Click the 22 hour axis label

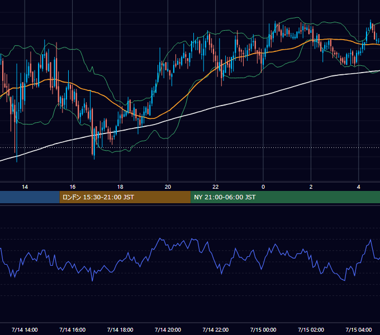click(216, 187)
